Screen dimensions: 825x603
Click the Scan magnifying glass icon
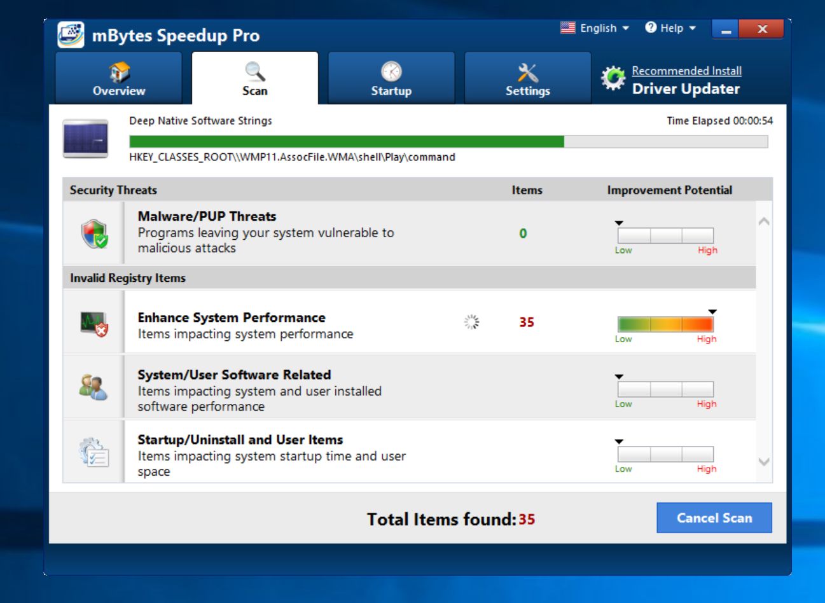pyautogui.click(x=255, y=72)
